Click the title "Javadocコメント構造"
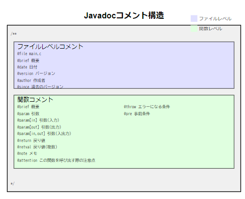This screenshot has height=199, width=245. [124, 15]
